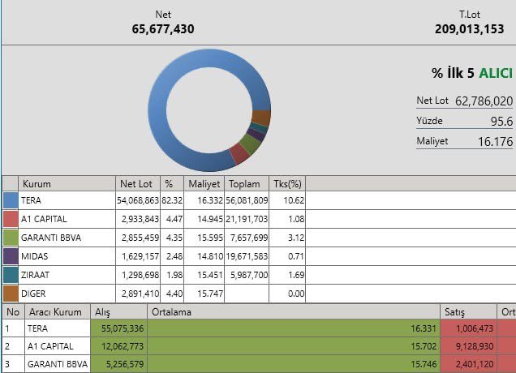
Task: Click DIGER net lot 2,891,410
Action: click(140, 294)
